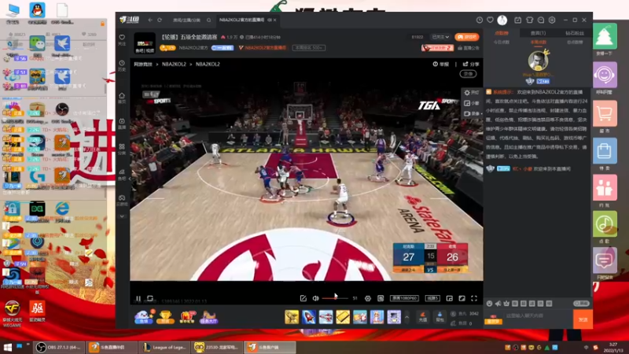
Task: Open the trophy activity icon below video
Action: point(165,317)
